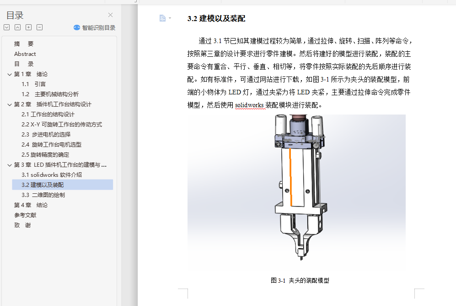Click the caption 图3-1 夹头的装配模型
456x306 pixels.
point(300,280)
